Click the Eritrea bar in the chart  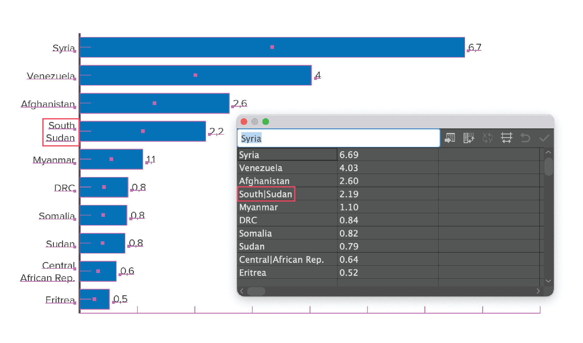[x=95, y=299]
